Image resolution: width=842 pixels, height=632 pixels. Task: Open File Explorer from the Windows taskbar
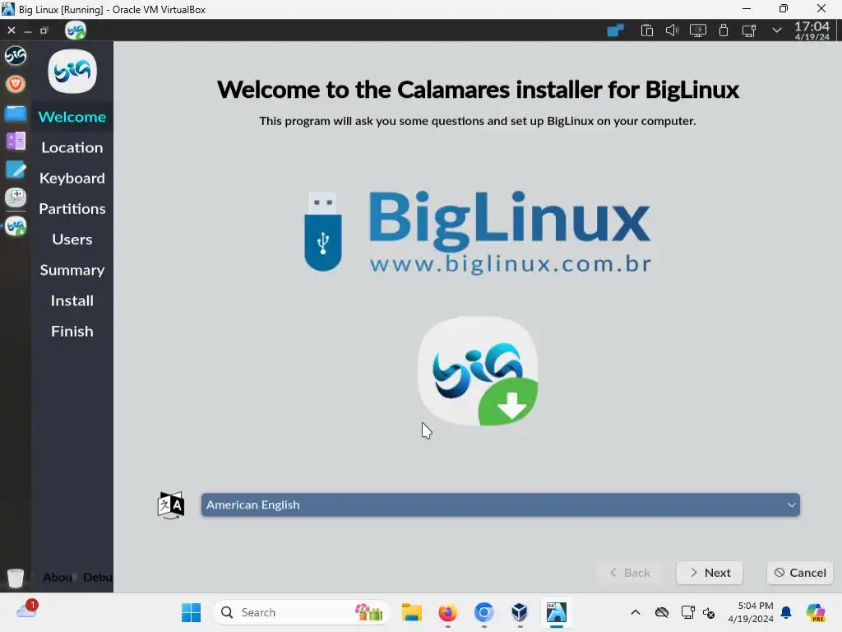(412, 612)
